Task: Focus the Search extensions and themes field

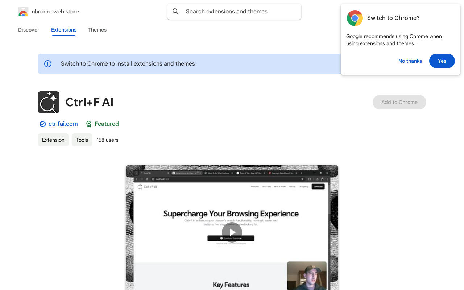Action: click(x=239, y=12)
